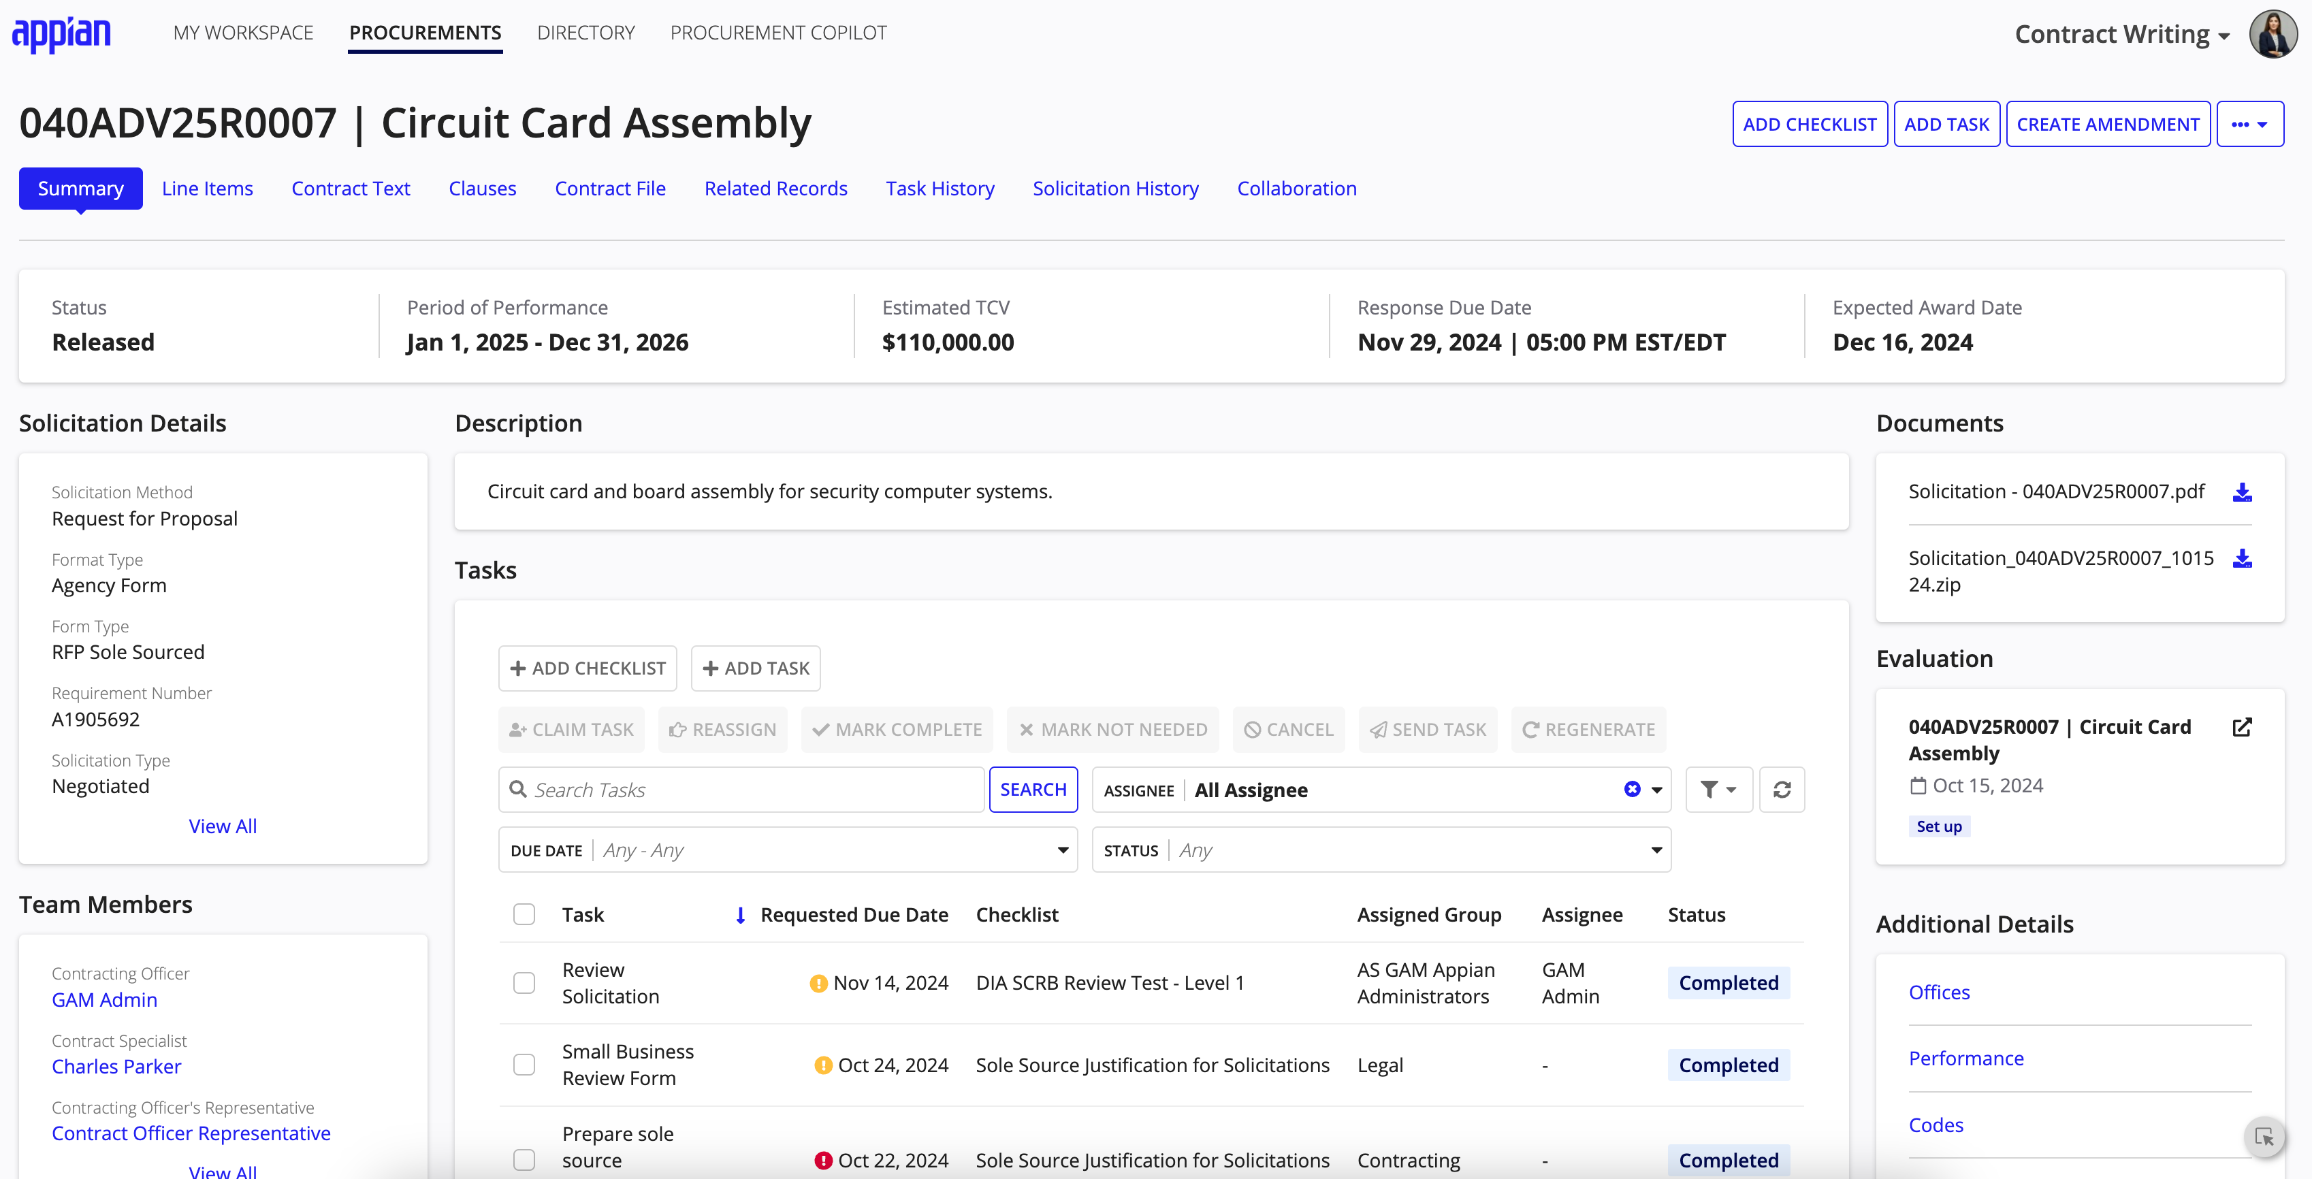Switch to the Line Items tab
The height and width of the screenshot is (1179, 2312).
tap(208, 189)
